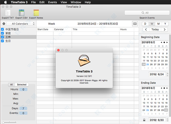Click previous month arrow in Ending Date calendar
Image resolution: width=171 pixels, height=124 pixels.
click(x=161, y=88)
